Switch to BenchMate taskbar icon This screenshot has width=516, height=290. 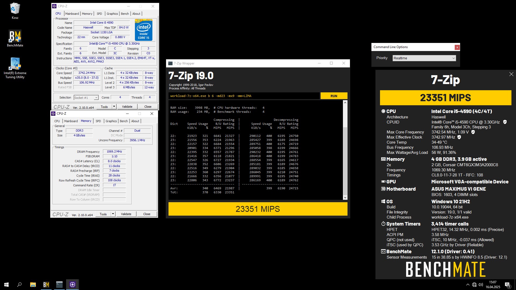tap(46, 285)
